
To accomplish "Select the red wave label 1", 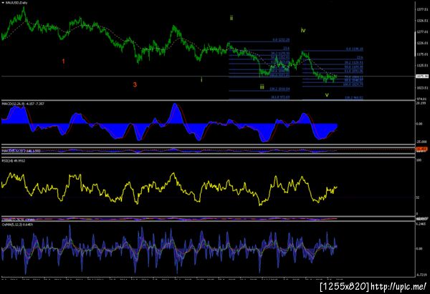I will click(x=63, y=62).
